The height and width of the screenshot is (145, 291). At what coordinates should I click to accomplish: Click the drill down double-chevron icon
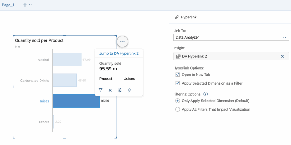coord(120,90)
